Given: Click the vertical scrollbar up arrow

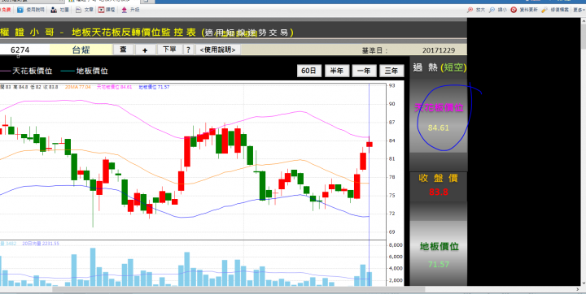Looking at the screenshot, I should click(583, 20).
